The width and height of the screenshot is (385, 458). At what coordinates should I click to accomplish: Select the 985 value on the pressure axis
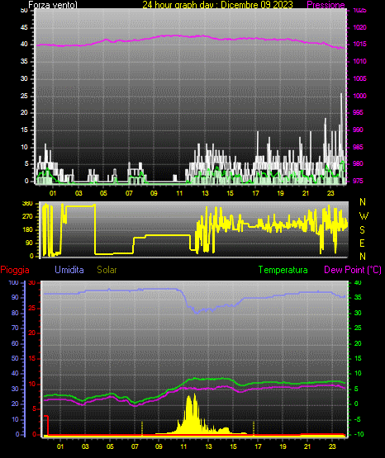point(358,147)
